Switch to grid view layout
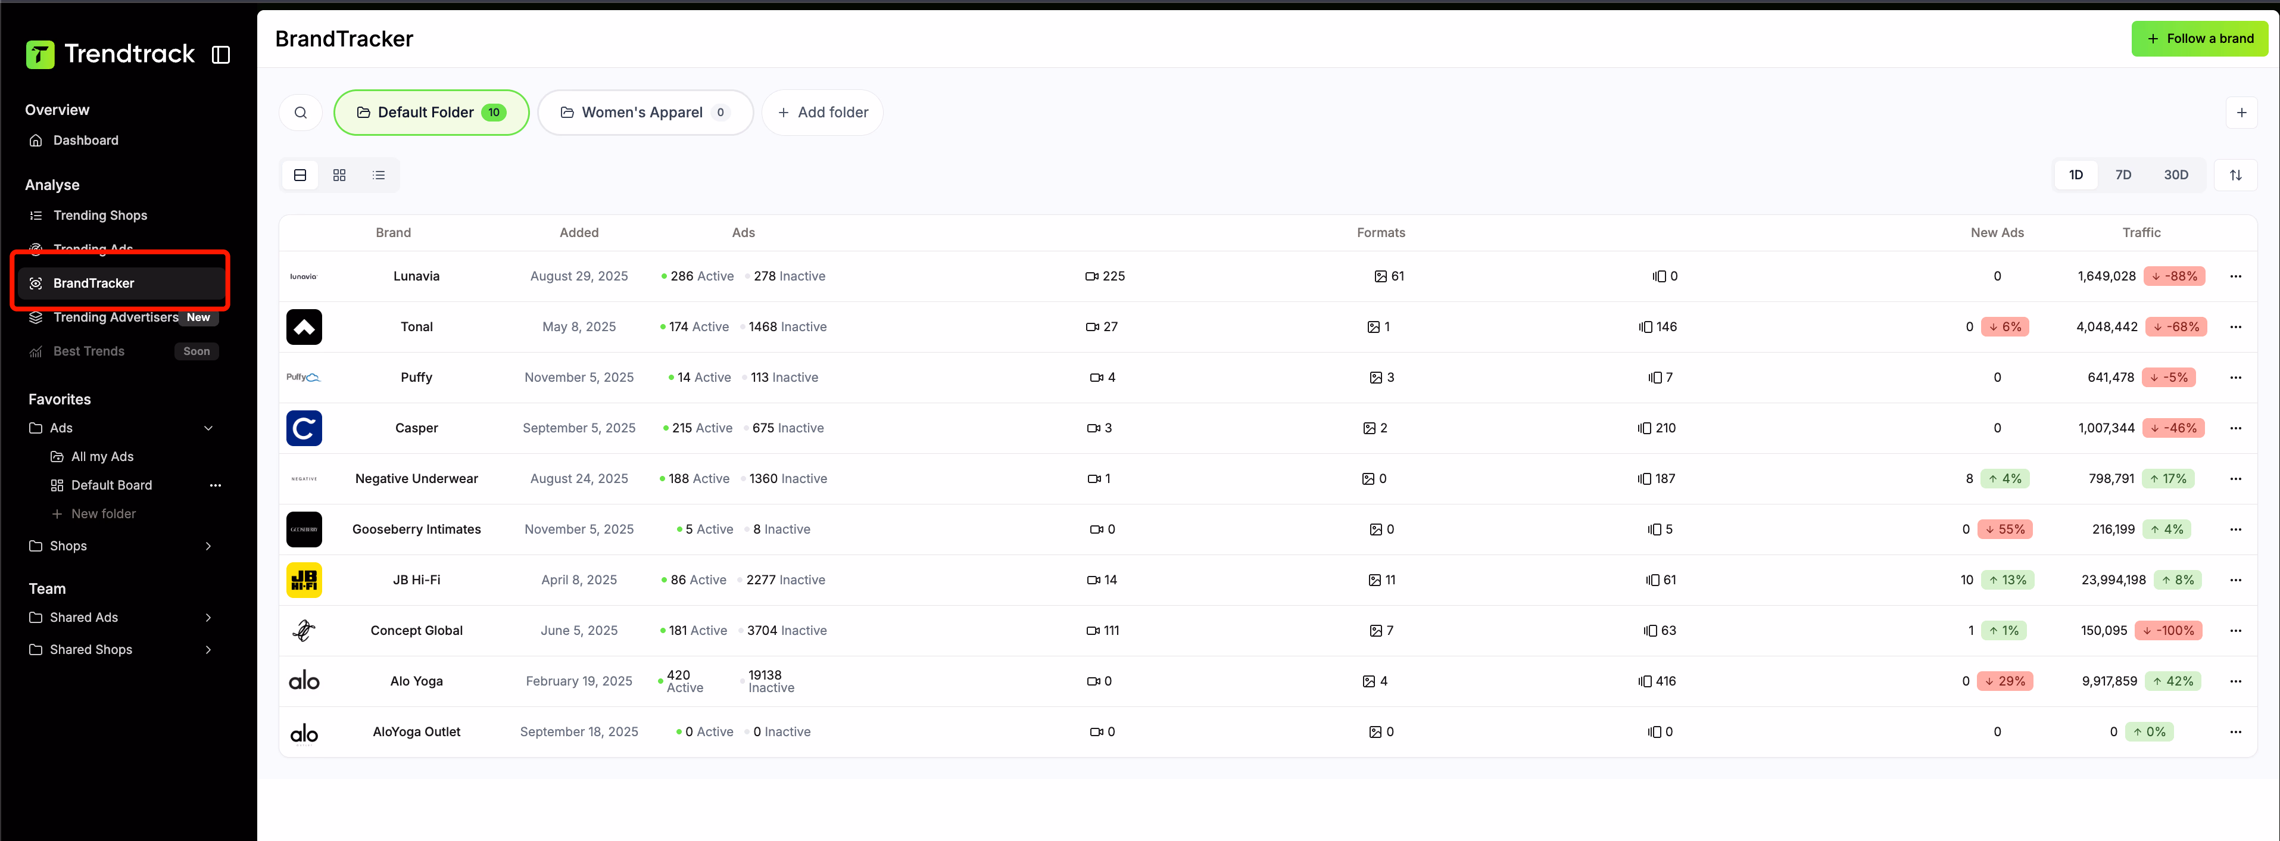2280x841 pixels. (339, 175)
